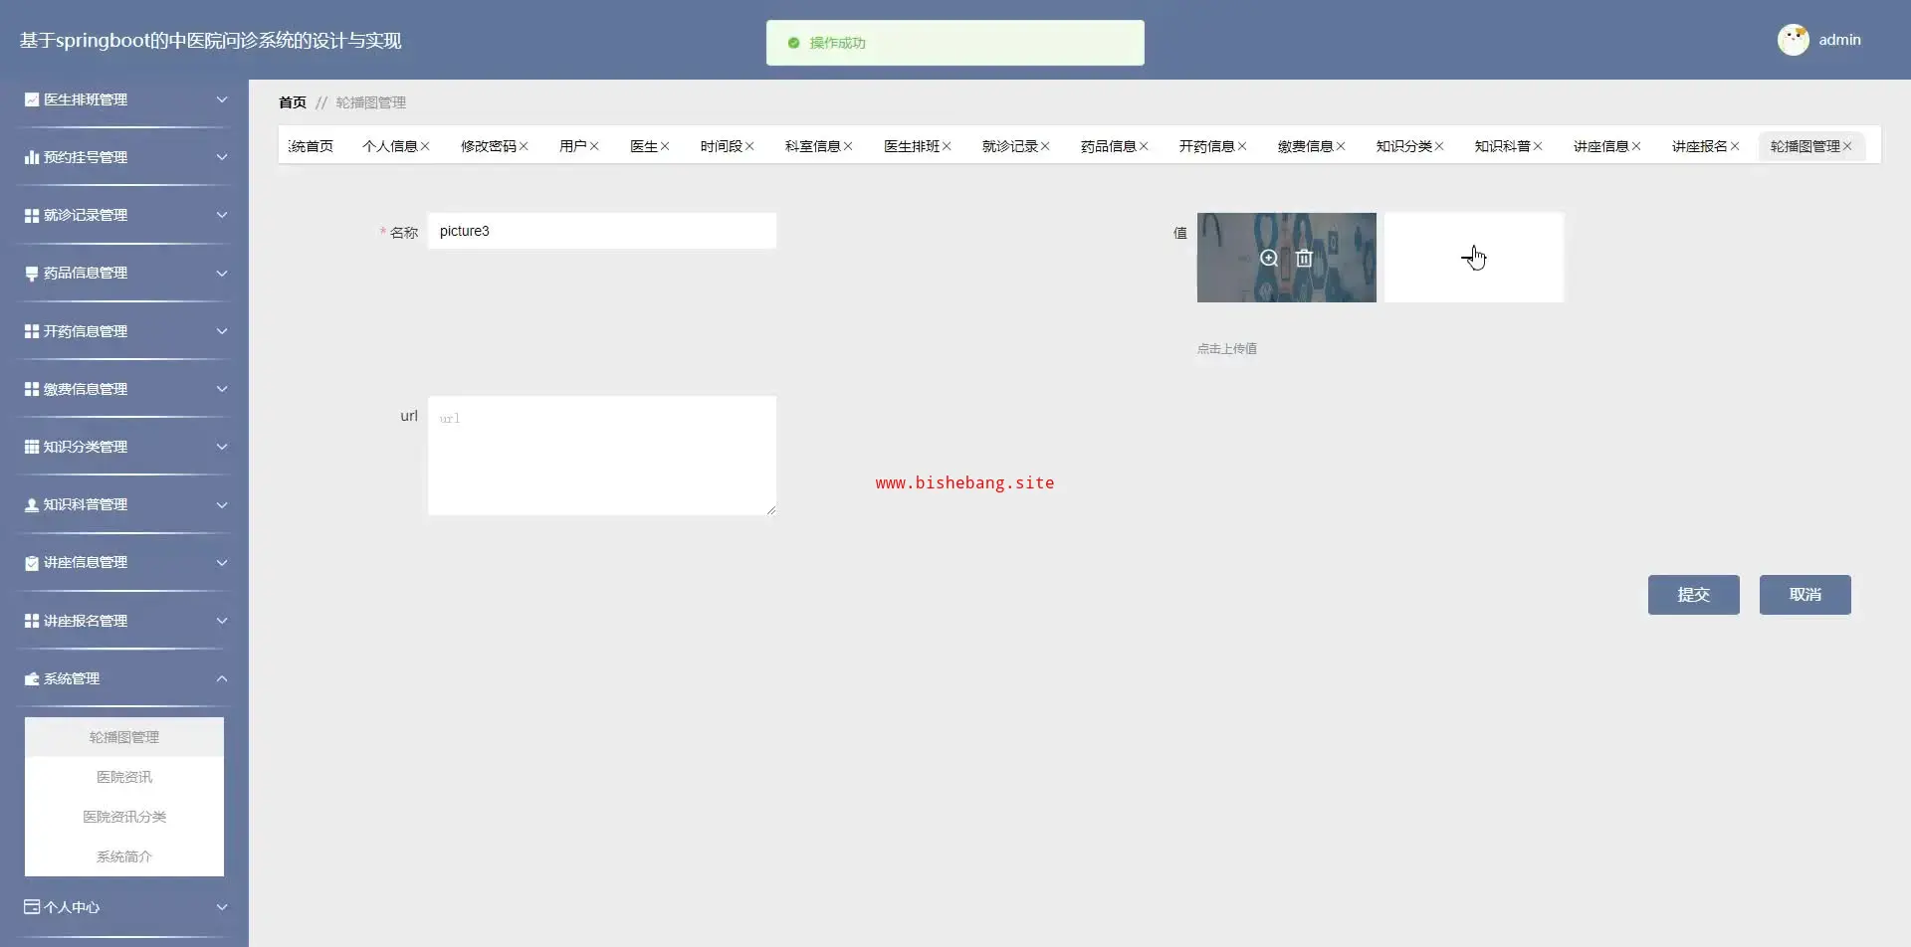Close the 医生排班 tab
1911x947 pixels.
[947, 146]
